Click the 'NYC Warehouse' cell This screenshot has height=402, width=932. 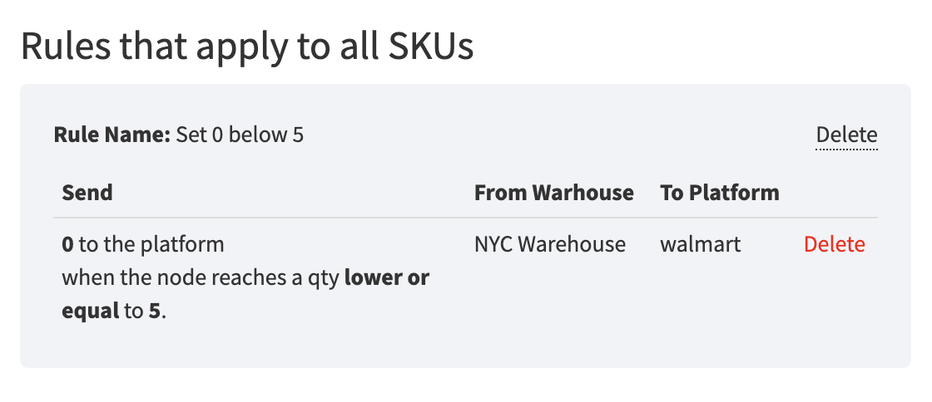[x=550, y=244]
